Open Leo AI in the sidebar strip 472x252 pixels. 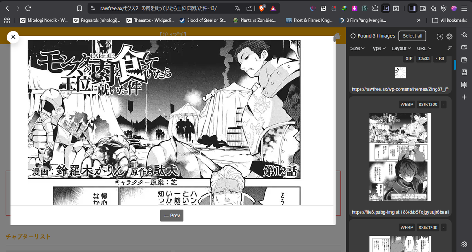[x=464, y=35]
